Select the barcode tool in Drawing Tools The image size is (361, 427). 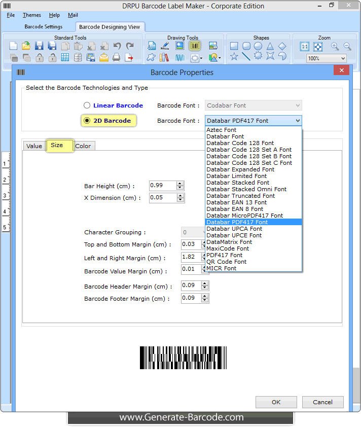[195, 46]
